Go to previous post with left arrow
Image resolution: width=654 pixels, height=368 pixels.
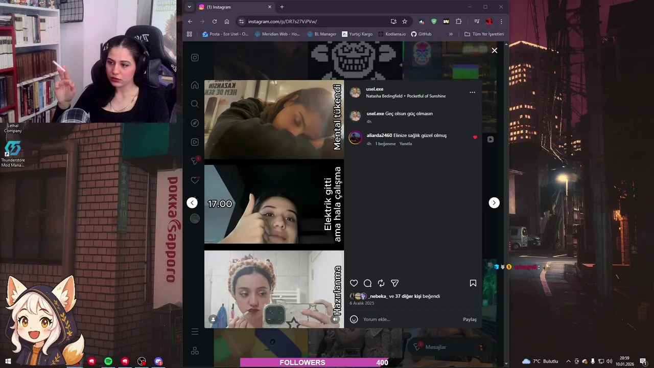[192, 203]
